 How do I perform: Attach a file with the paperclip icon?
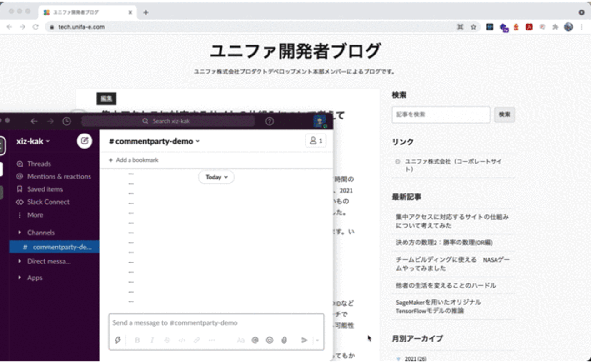pyautogui.click(x=284, y=340)
